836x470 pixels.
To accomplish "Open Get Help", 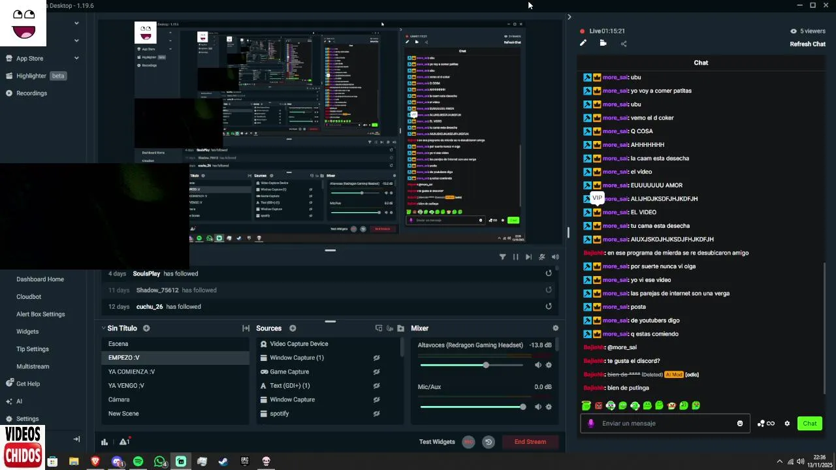I will tap(23, 384).
